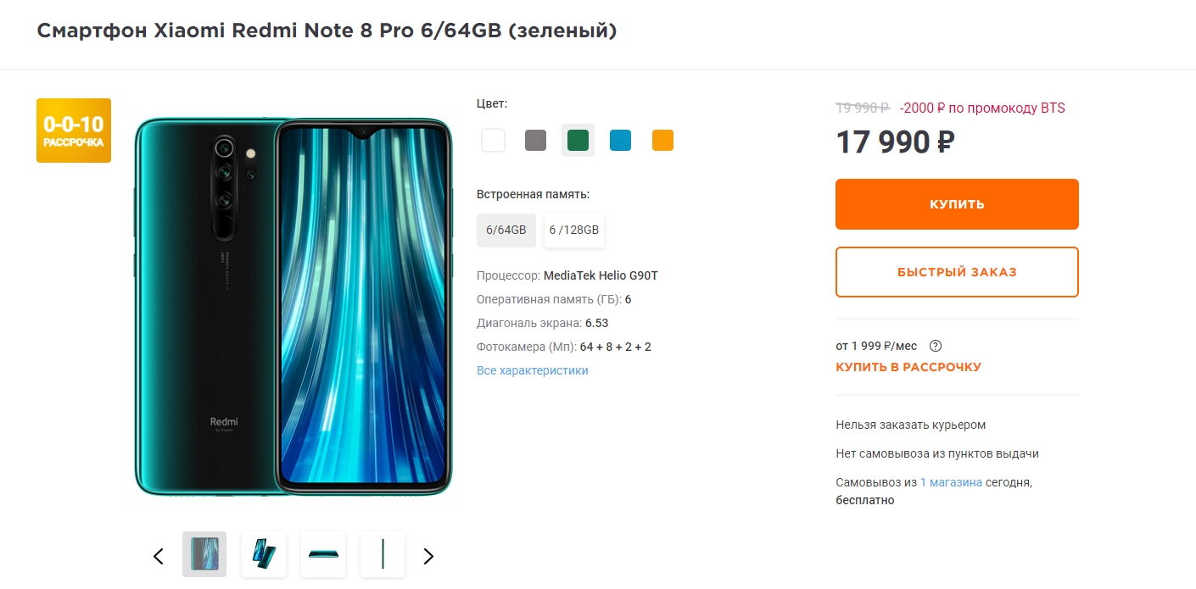Choose 6/64GB storage option
This screenshot has width=1196, height=589.
[506, 230]
